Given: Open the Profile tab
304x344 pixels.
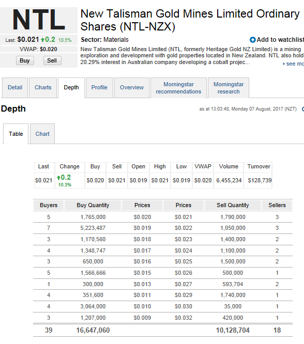Looking at the screenshot, I should [99, 87].
